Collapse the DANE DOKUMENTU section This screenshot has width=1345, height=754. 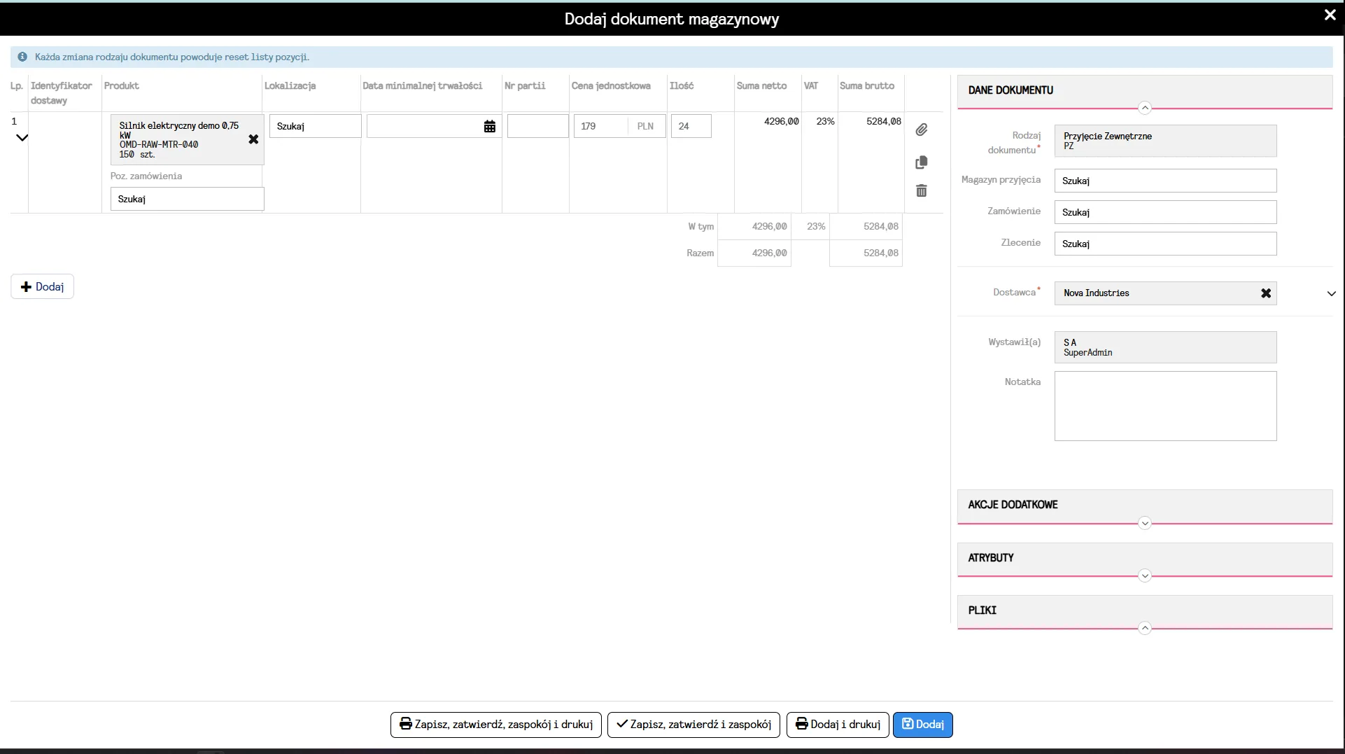1145,108
